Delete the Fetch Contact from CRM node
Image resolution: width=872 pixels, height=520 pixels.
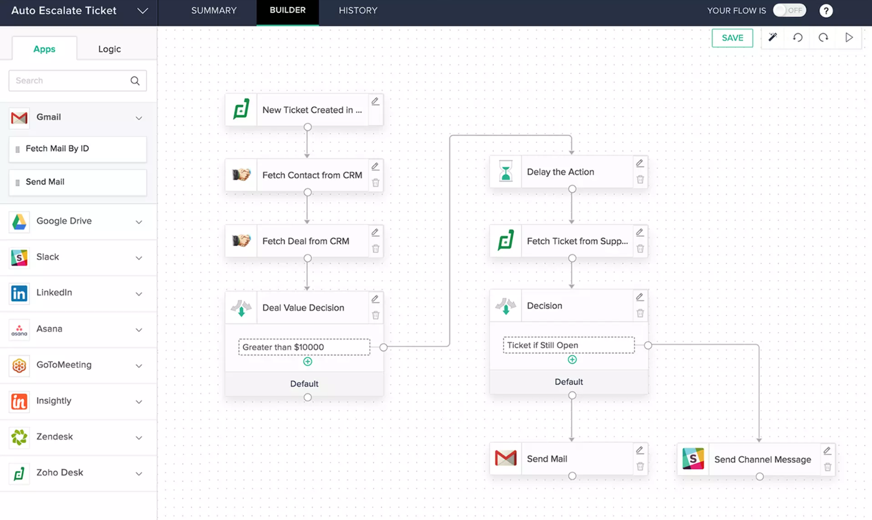point(375,183)
